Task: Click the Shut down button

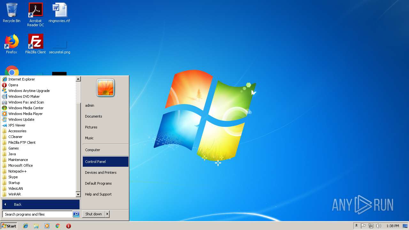Action: [94, 214]
